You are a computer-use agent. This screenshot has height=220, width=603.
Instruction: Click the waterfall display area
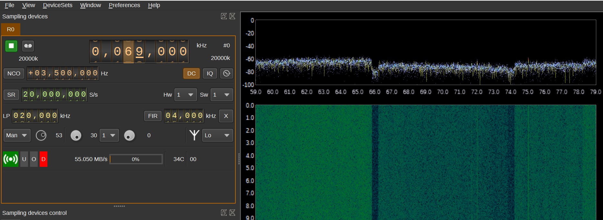click(x=426, y=162)
